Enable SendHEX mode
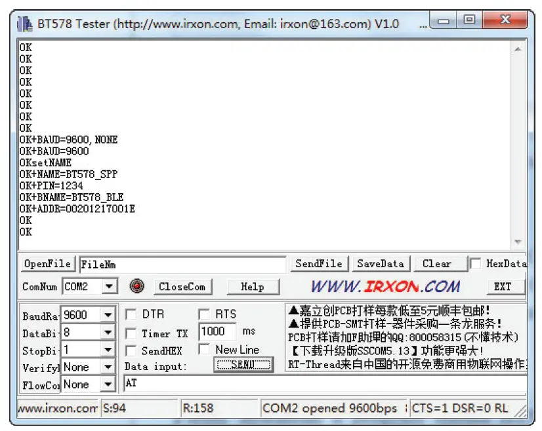Viewport: 542px width, 431px height. pyautogui.click(x=130, y=349)
